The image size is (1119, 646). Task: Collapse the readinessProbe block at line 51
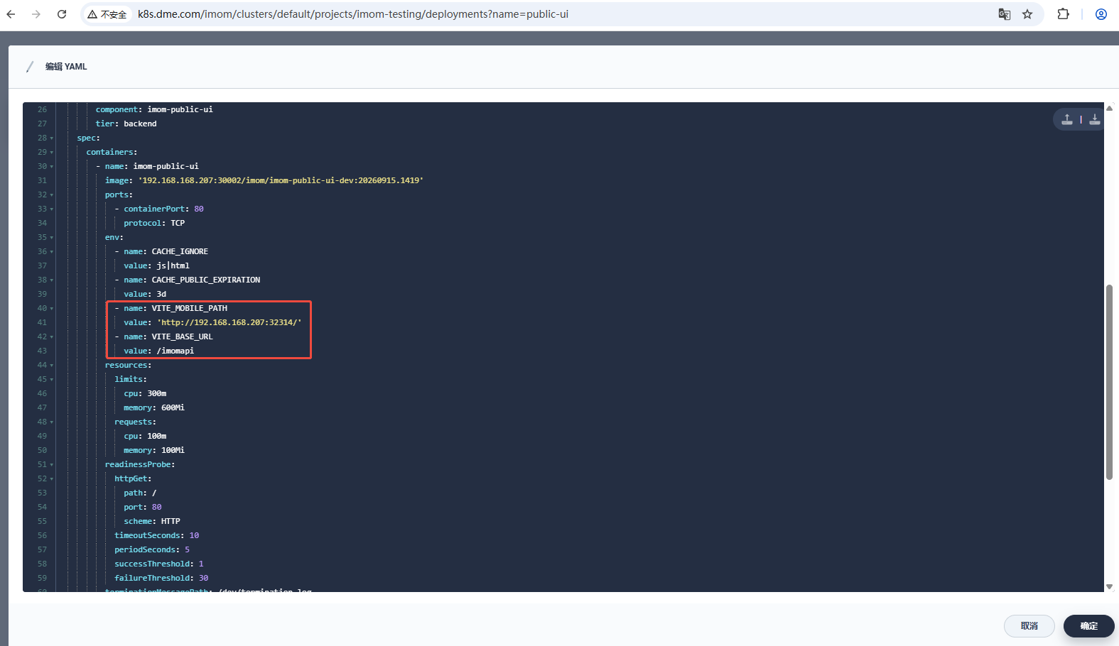pos(52,465)
